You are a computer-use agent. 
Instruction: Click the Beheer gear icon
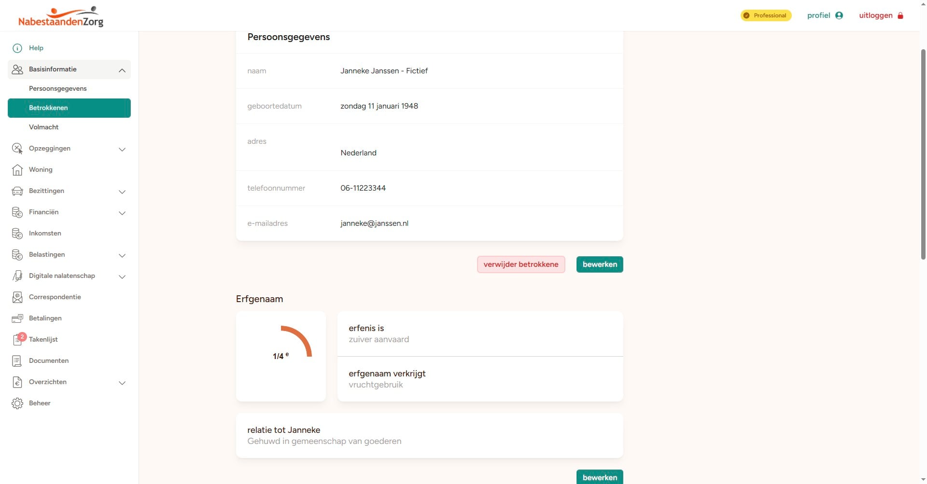point(17,403)
